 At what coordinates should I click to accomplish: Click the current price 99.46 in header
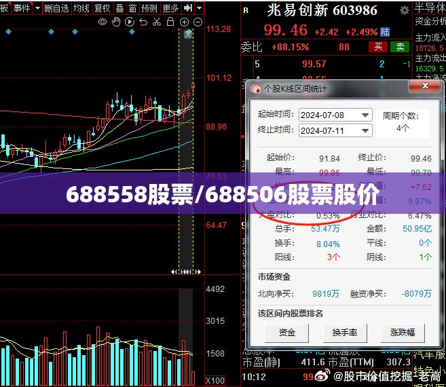(286, 30)
